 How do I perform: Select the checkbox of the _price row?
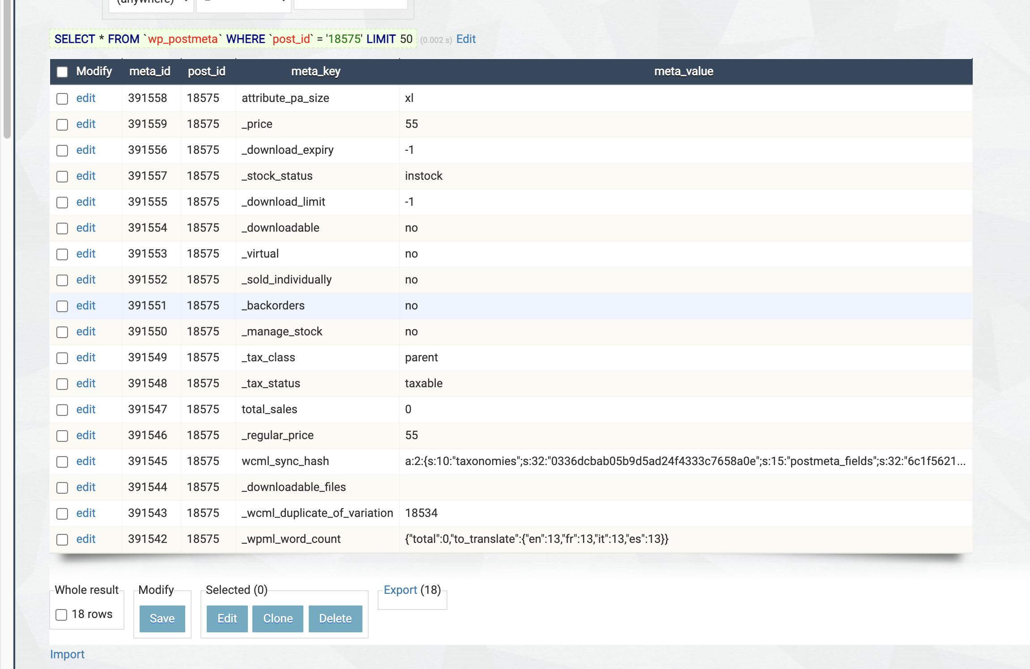pos(62,125)
